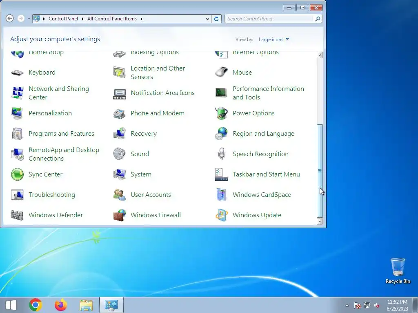Expand arrow after All Control Panel Items
The width and height of the screenshot is (418, 313).
point(141,19)
